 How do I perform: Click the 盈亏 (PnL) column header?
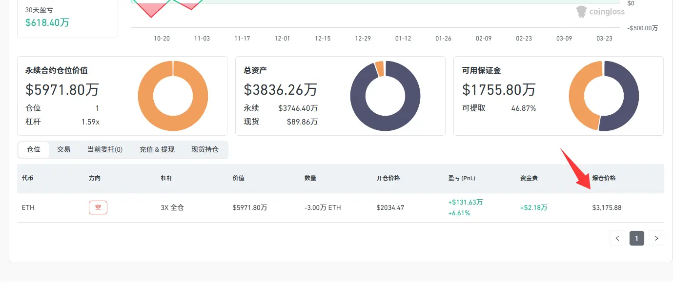[462, 178]
